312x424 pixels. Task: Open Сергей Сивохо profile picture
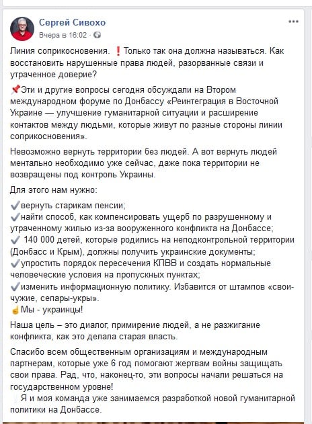pyautogui.click(x=22, y=29)
